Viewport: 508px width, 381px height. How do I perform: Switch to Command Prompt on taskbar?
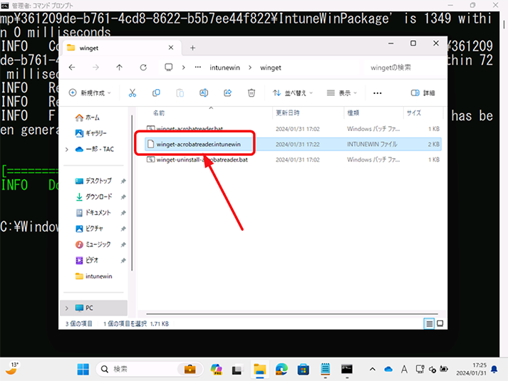tap(347, 369)
